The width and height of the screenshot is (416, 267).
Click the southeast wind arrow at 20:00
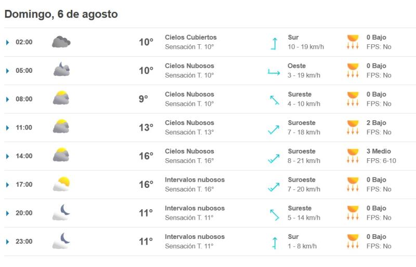[274, 213]
